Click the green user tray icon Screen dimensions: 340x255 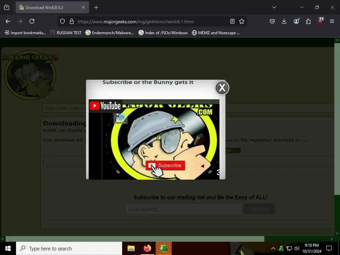(x=281, y=248)
